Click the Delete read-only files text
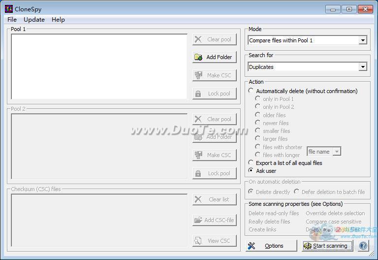Image resolution: width=378 pixels, height=260 pixels. (274, 213)
